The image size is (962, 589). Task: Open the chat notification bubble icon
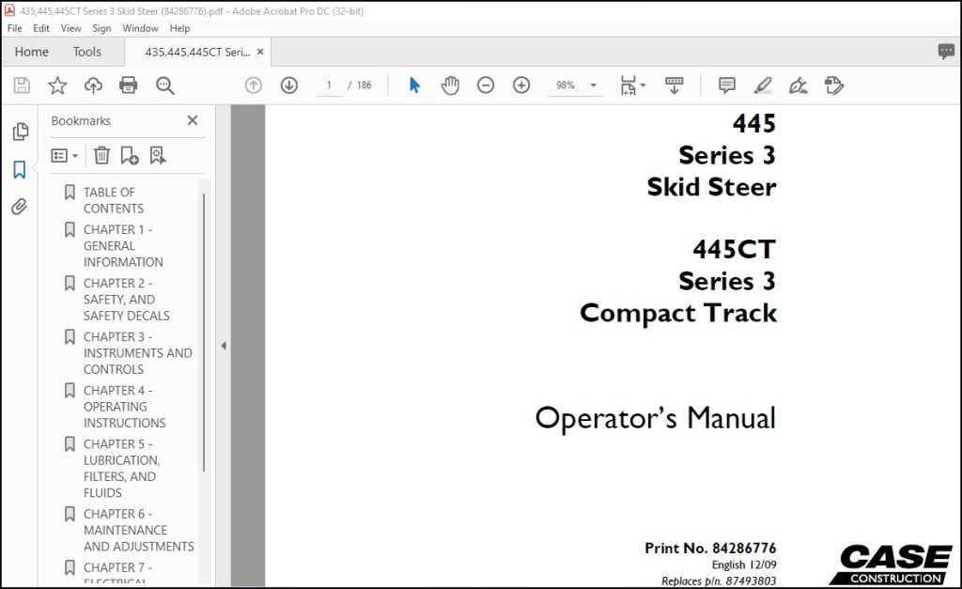click(946, 51)
